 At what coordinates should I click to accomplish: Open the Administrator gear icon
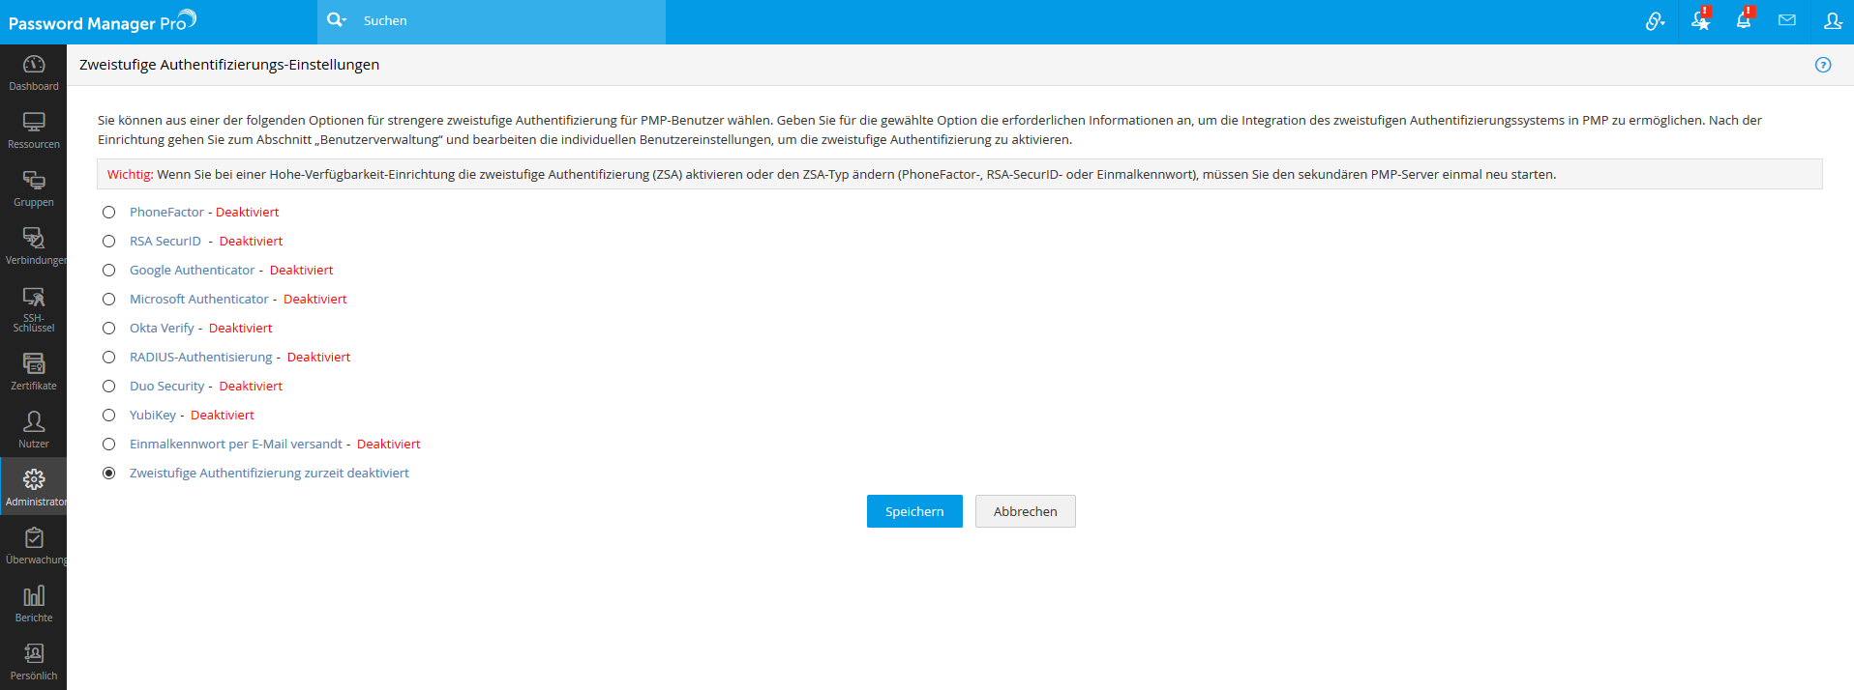34,479
